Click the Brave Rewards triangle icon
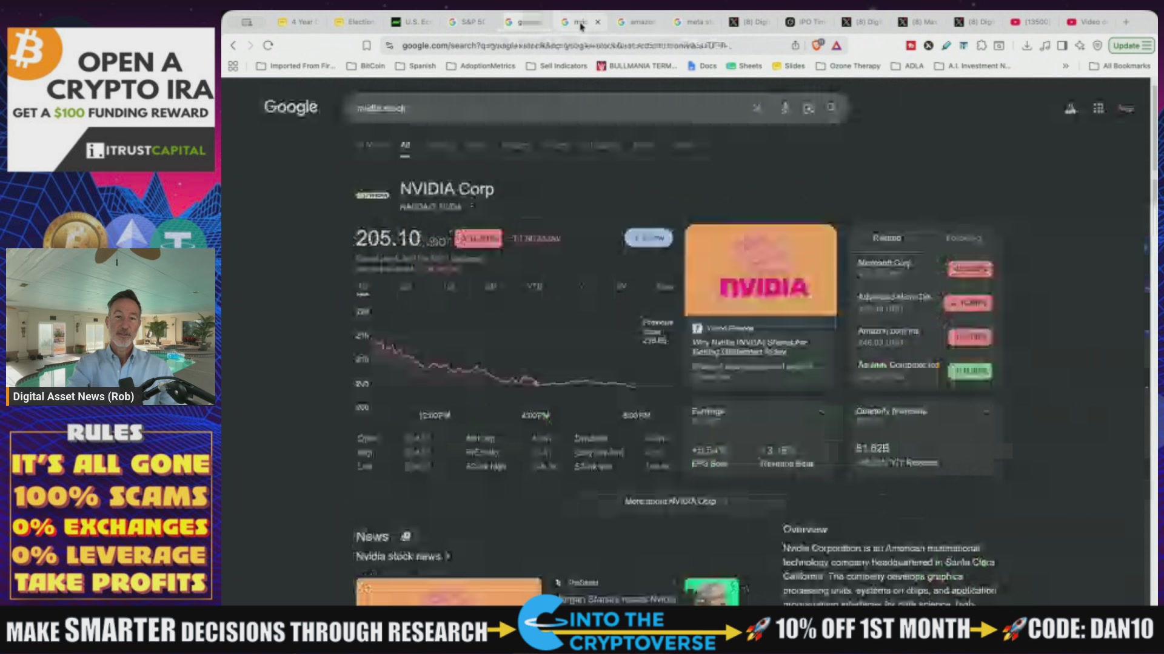1164x654 pixels. (837, 45)
